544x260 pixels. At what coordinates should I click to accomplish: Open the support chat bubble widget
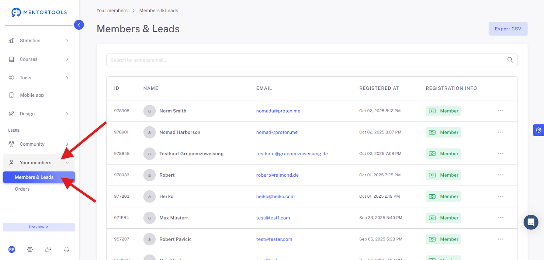[x=531, y=222]
